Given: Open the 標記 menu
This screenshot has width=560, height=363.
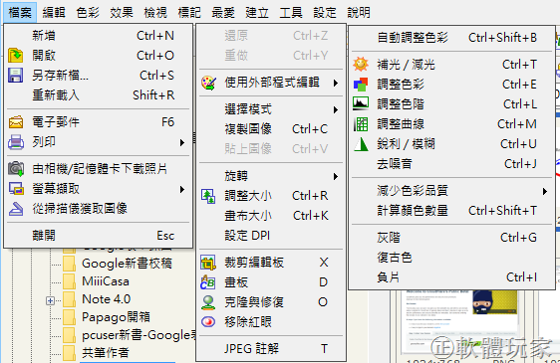Looking at the screenshot, I should tap(189, 13).
